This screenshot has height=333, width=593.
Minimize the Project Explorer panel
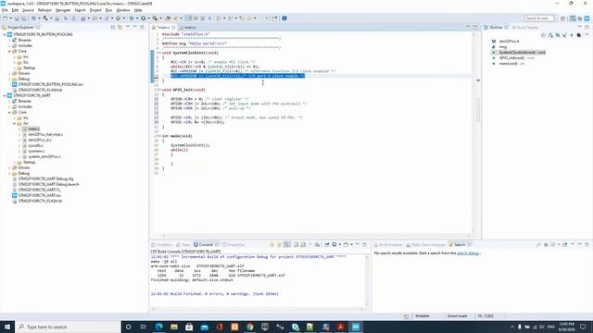click(135, 27)
